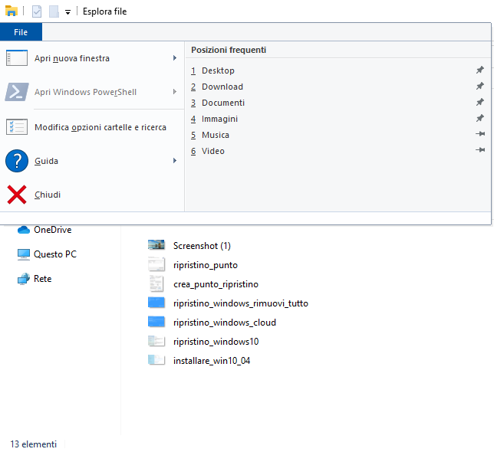This screenshot has width=494, height=452.
Task: Pin Musica to frequent positions
Action: tap(480, 135)
